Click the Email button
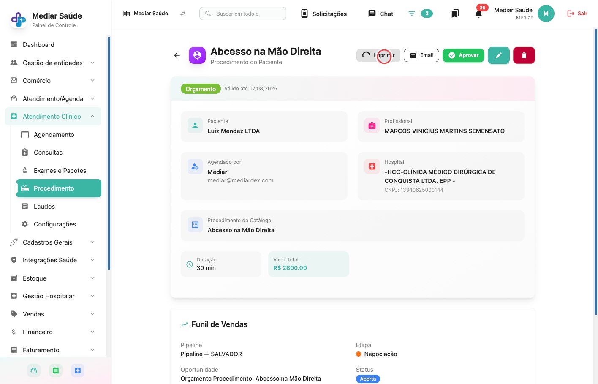This screenshot has height=384, width=598. 421,55
